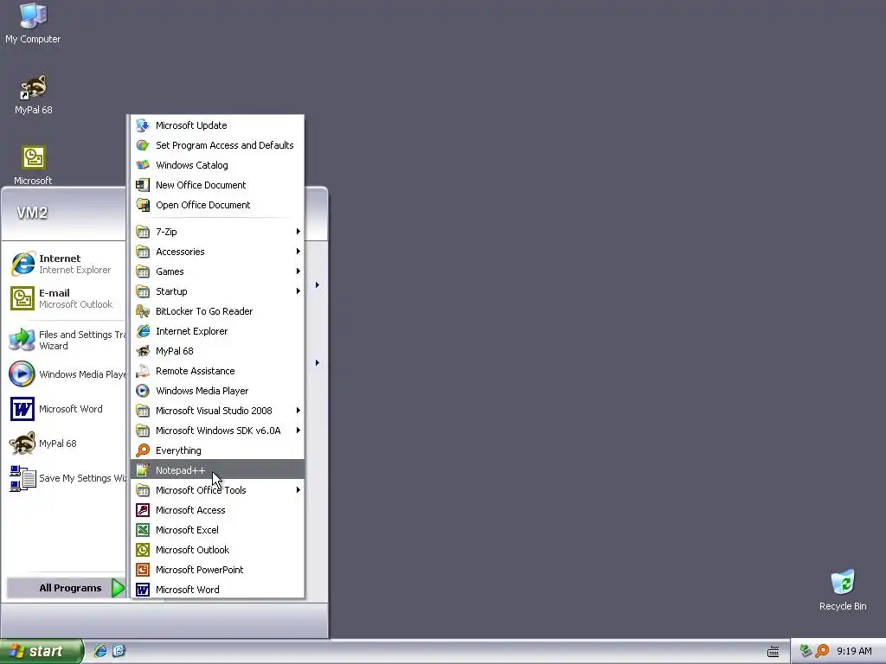Expand the 7-Zip submenu arrow
This screenshot has height=664, width=886.
(298, 232)
